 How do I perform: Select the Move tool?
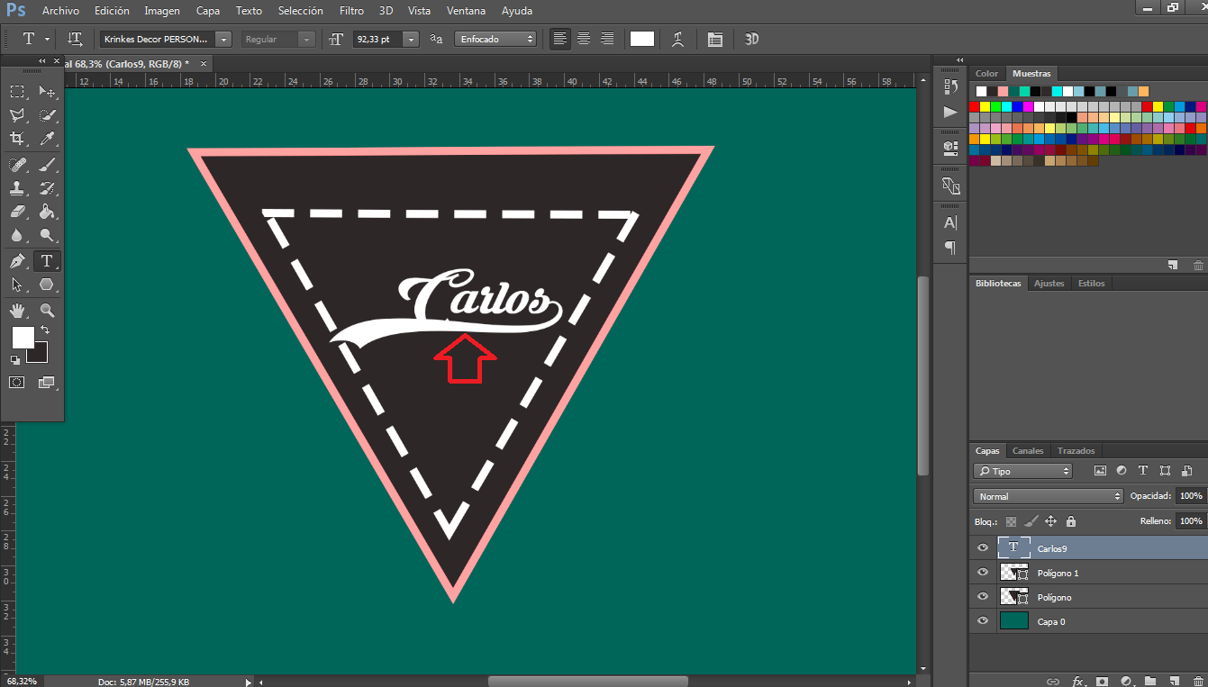(x=47, y=92)
